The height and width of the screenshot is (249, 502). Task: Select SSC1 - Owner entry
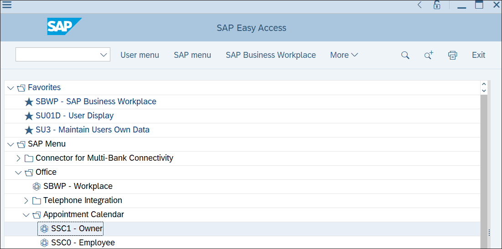click(77, 229)
